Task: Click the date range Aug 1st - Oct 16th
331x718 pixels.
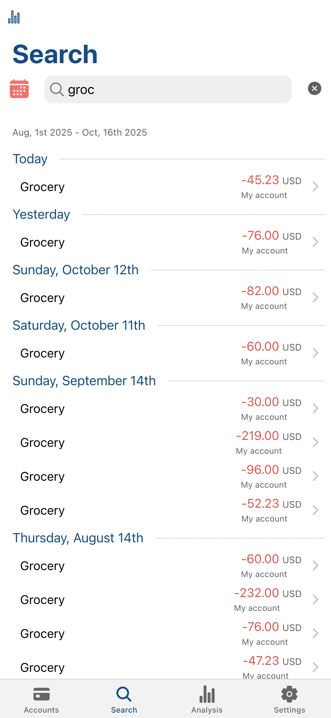Action: (80, 133)
